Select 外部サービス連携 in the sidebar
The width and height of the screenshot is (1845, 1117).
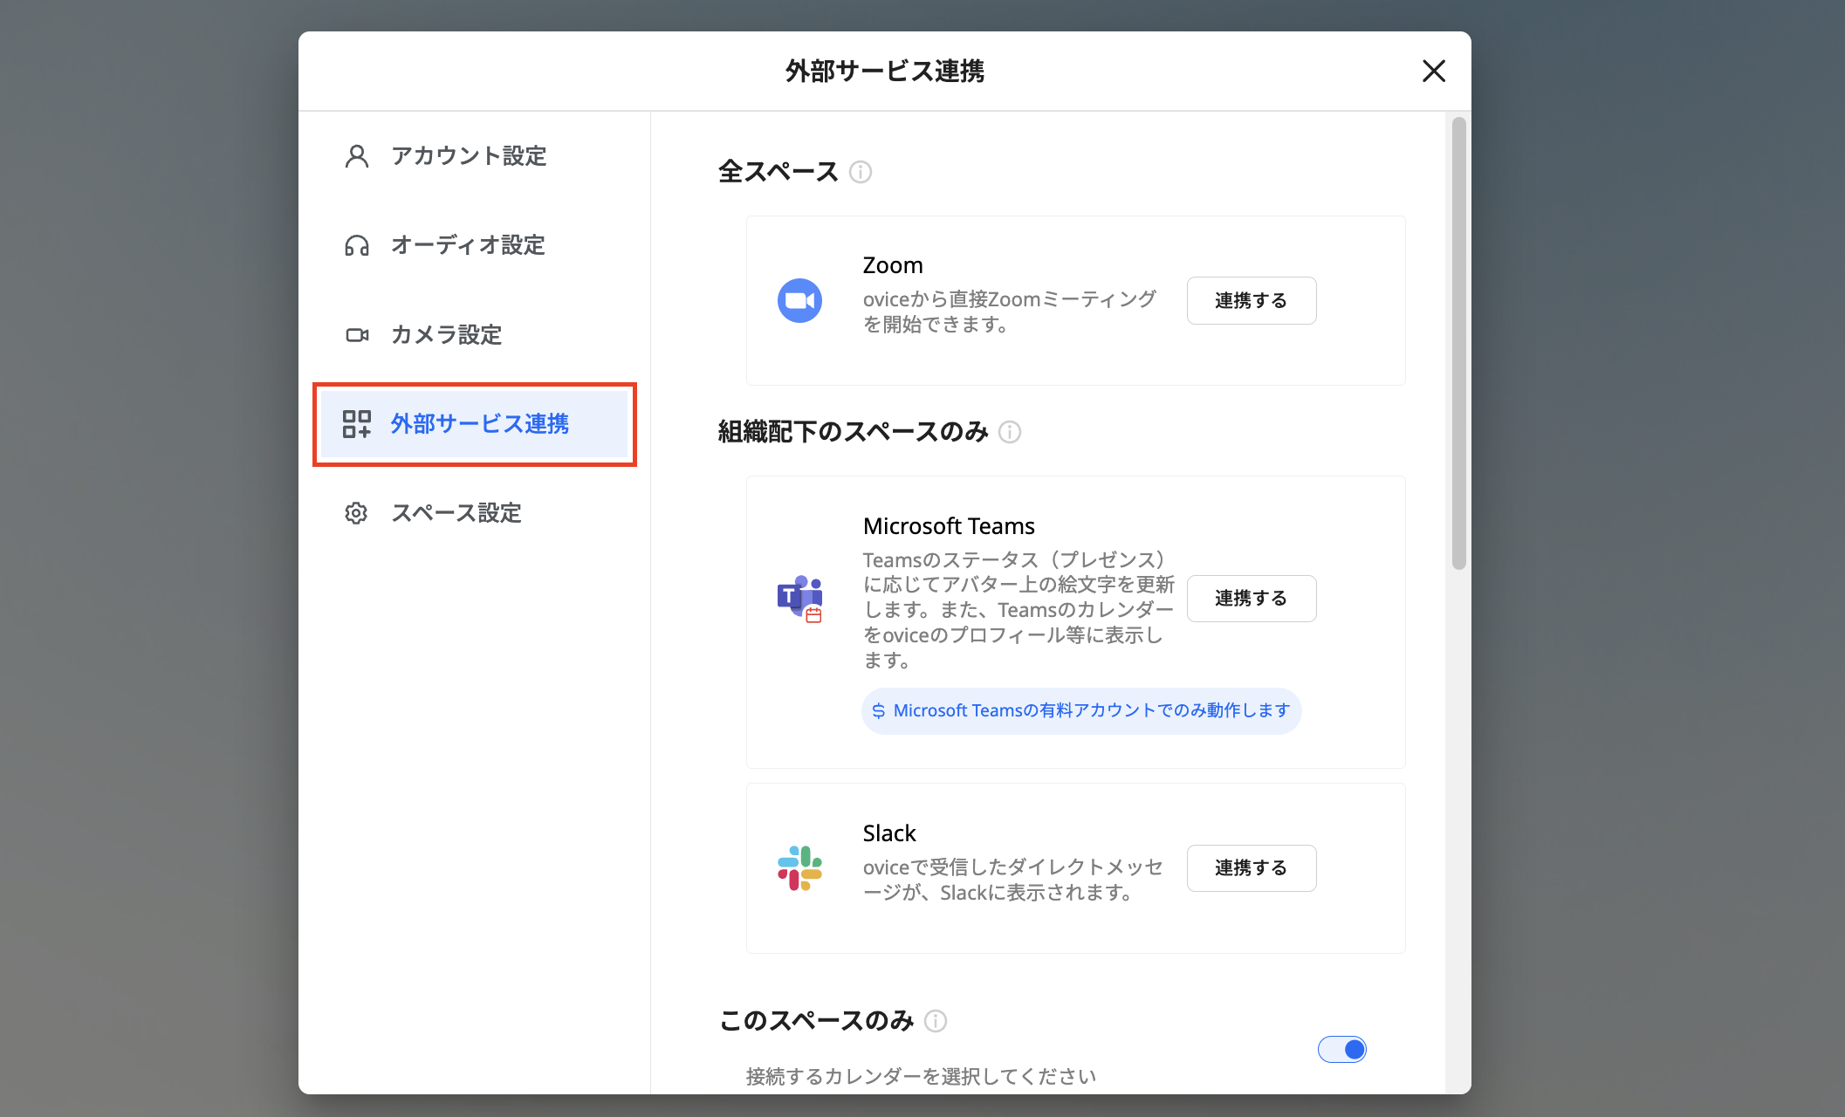click(x=475, y=424)
